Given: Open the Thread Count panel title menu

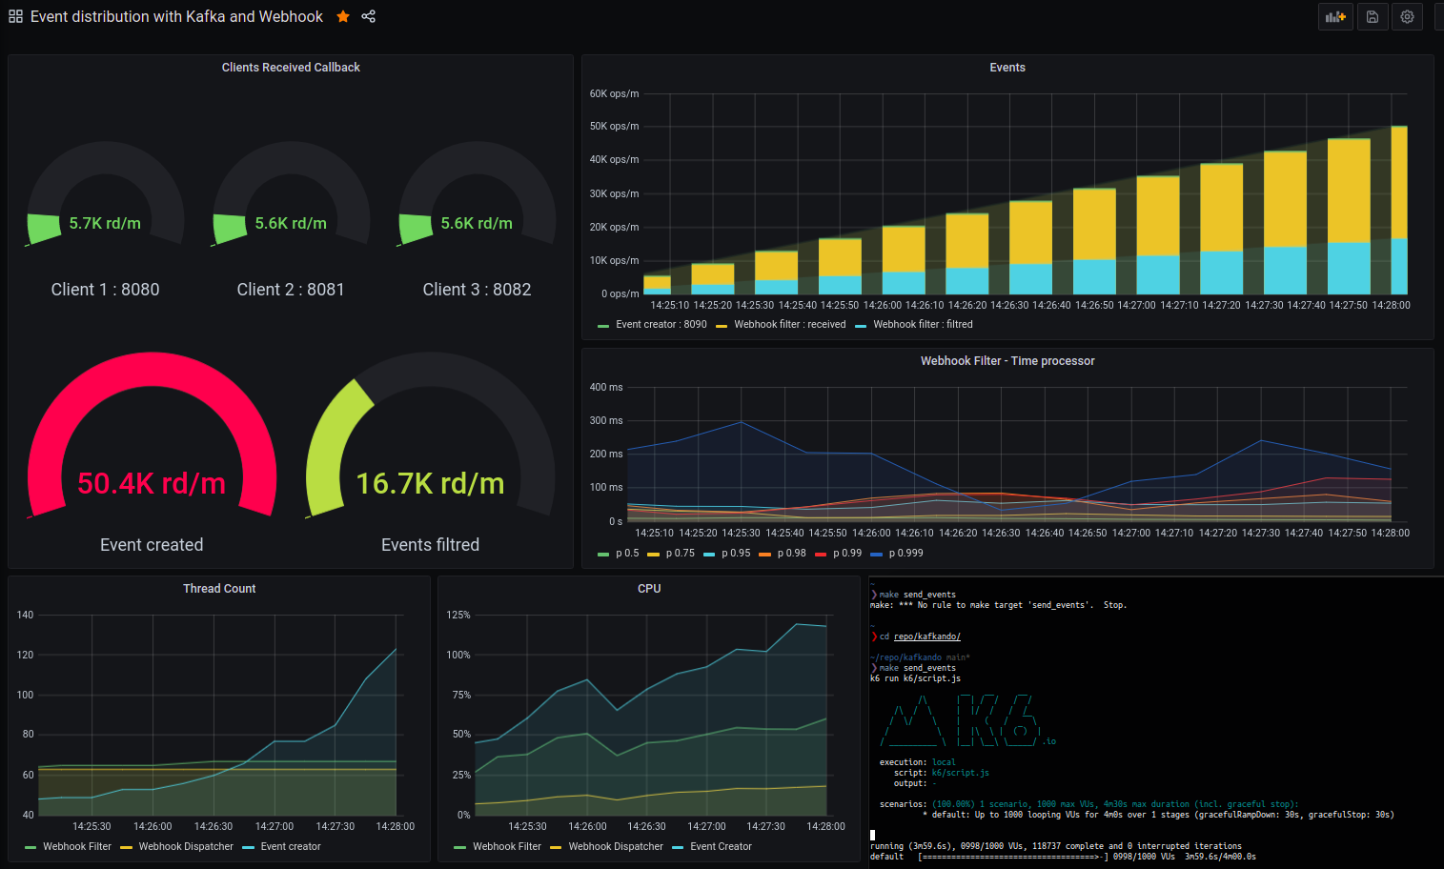Looking at the screenshot, I should click(219, 589).
